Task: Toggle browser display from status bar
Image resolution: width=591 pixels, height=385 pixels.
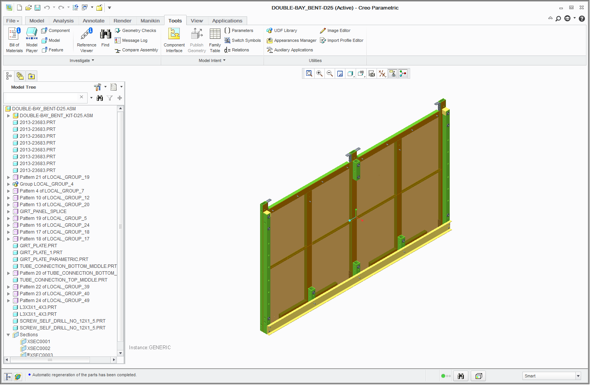Action: (x=18, y=377)
